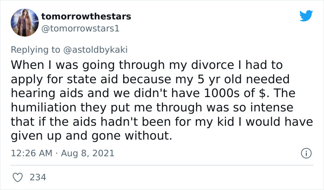Open the tweet info circle icon
The image size is (324, 190).
coord(306,153)
